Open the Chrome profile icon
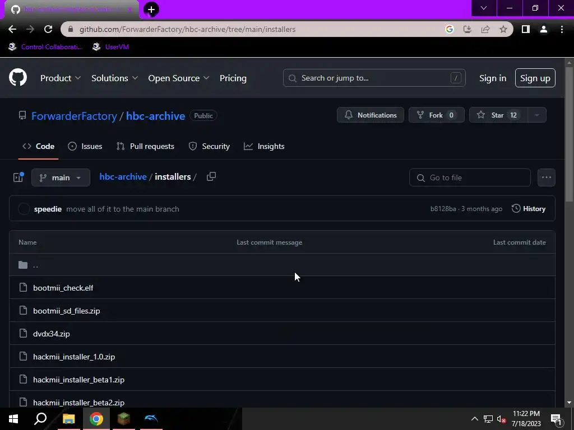This screenshot has width=574, height=430. click(544, 29)
